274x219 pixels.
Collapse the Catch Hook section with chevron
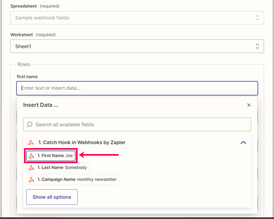(x=243, y=143)
